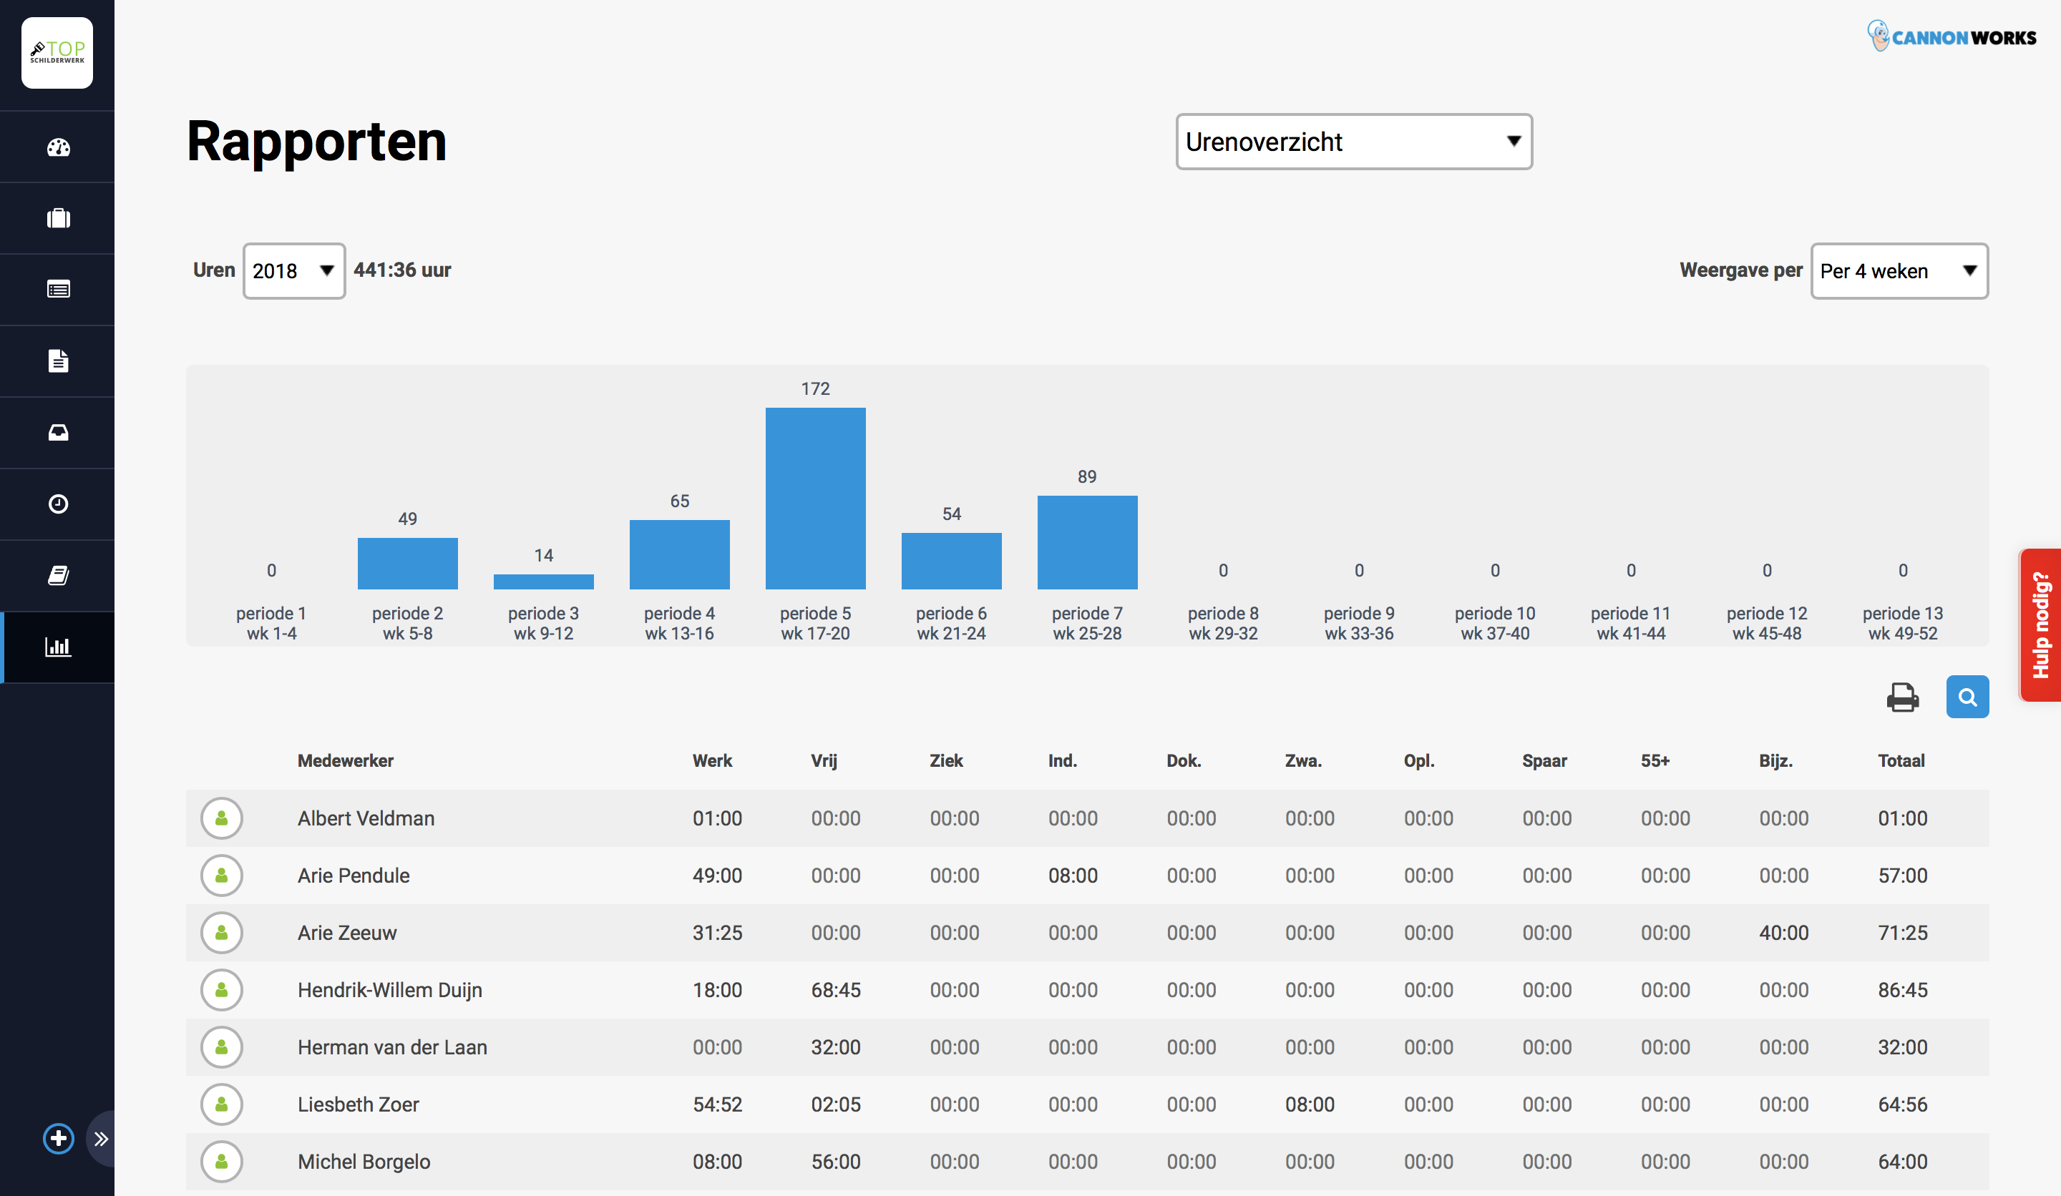This screenshot has height=1196, width=2061.
Task: Open avatar icon for Herman van der Laan
Action: point(222,1047)
